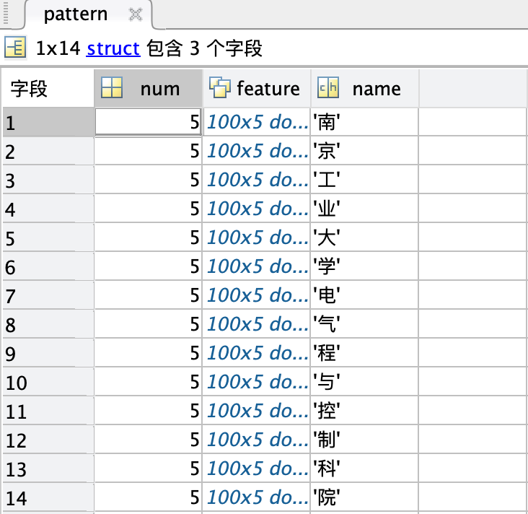
Task: Click the num column numeric icon
Action: pyautogui.click(x=111, y=88)
